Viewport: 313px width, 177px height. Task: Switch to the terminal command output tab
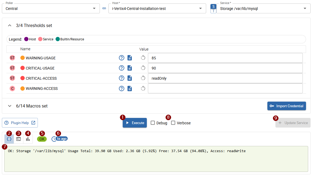19,139
